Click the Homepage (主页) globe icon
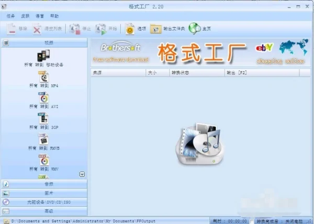The height and width of the screenshot is (224, 314). (194, 28)
